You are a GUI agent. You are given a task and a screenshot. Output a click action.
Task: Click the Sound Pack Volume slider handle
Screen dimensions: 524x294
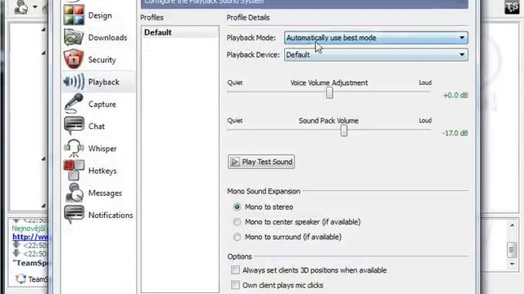click(344, 131)
